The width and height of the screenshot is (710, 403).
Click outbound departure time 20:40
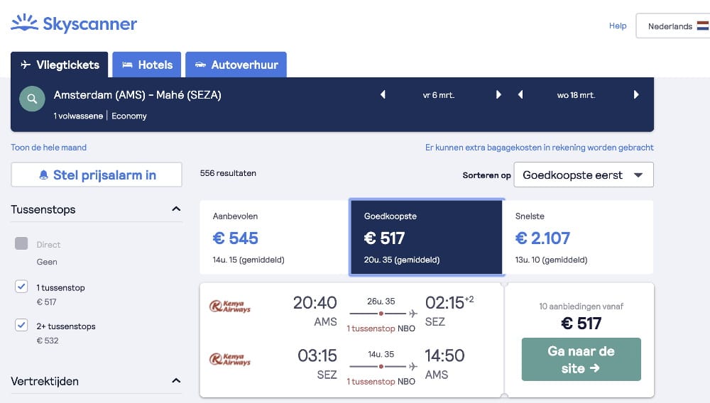click(x=315, y=302)
